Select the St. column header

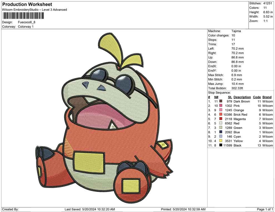click(230, 97)
